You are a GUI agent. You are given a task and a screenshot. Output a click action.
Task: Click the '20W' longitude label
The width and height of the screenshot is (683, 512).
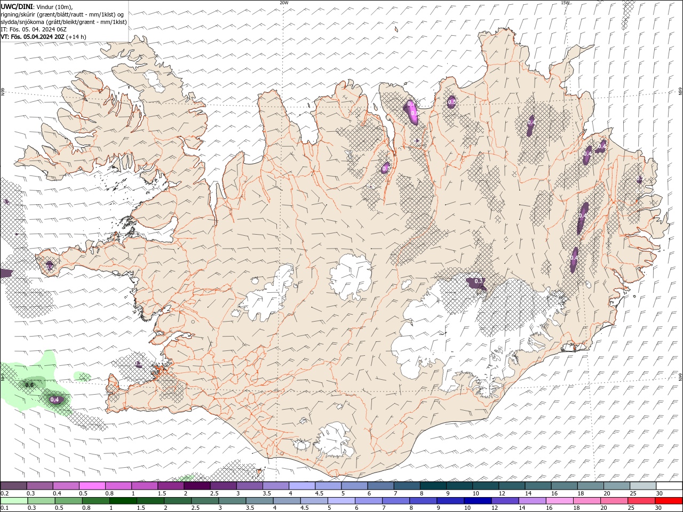(x=284, y=3)
